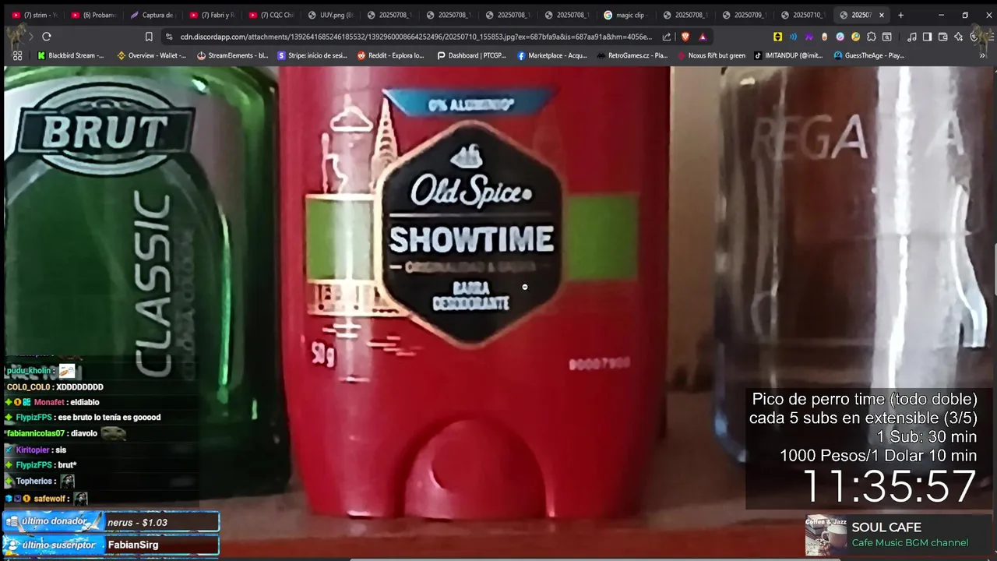The image size is (997, 561).
Task: Click chat username "COL0_COL0"
Action: coord(28,387)
